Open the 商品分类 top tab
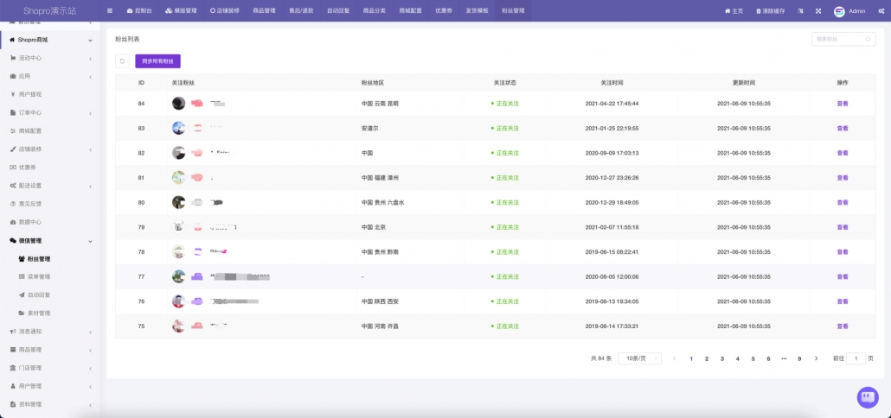Screen dimensions: 891x418 [x=374, y=10]
